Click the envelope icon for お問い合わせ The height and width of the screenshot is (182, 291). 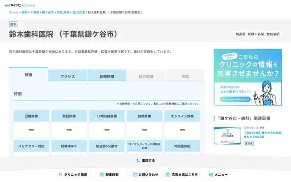click(x=135, y=174)
